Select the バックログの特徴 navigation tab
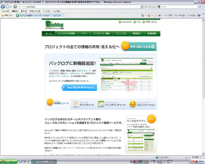This screenshot has height=164, width=205. click(66, 33)
